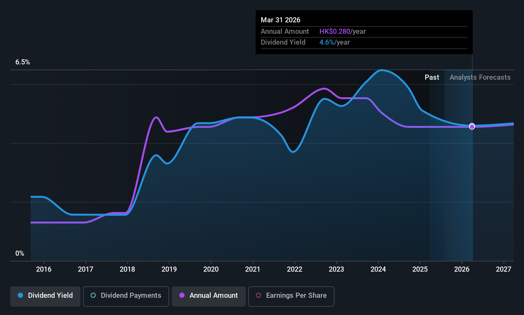This screenshot has width=524, height=315.
Task: Toggle the Annual Amount series label
Action: click(213, 296)
